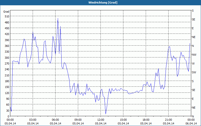Screen dimensions: 201x126
Task: Select the 05.04.14 date under 21:00
Action: [168, 123]
